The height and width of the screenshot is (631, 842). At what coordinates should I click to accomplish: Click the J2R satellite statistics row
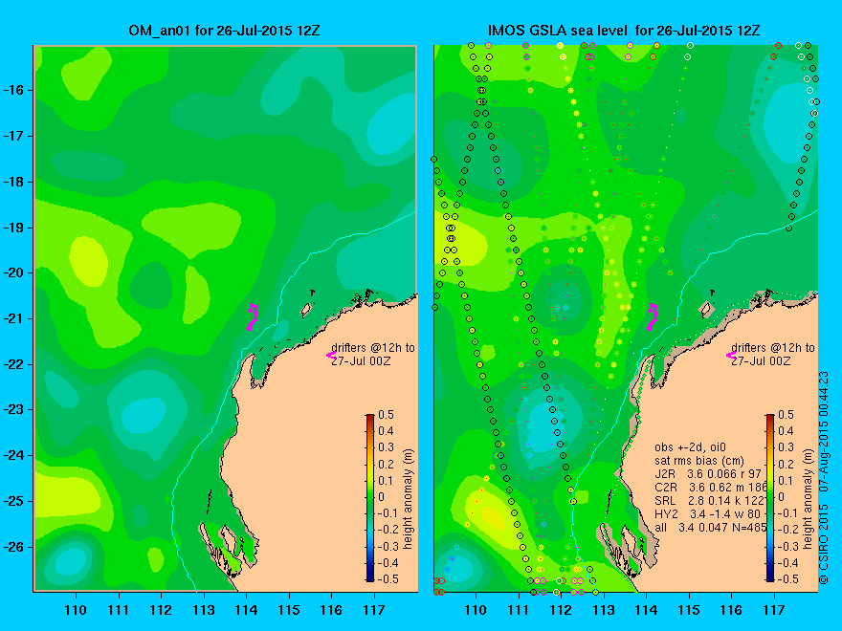[x=709, y=474]
